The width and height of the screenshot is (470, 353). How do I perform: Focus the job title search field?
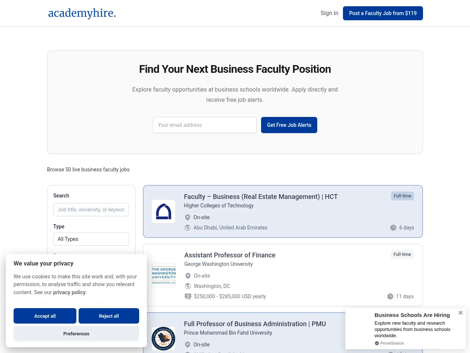coord(91,210)
